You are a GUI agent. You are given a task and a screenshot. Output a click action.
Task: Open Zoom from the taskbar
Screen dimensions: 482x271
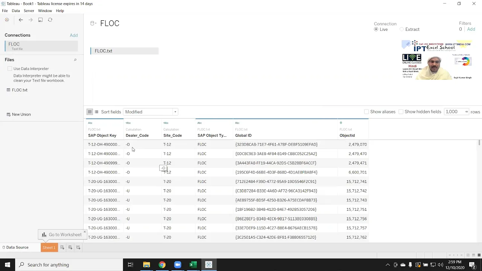[177, 265]
